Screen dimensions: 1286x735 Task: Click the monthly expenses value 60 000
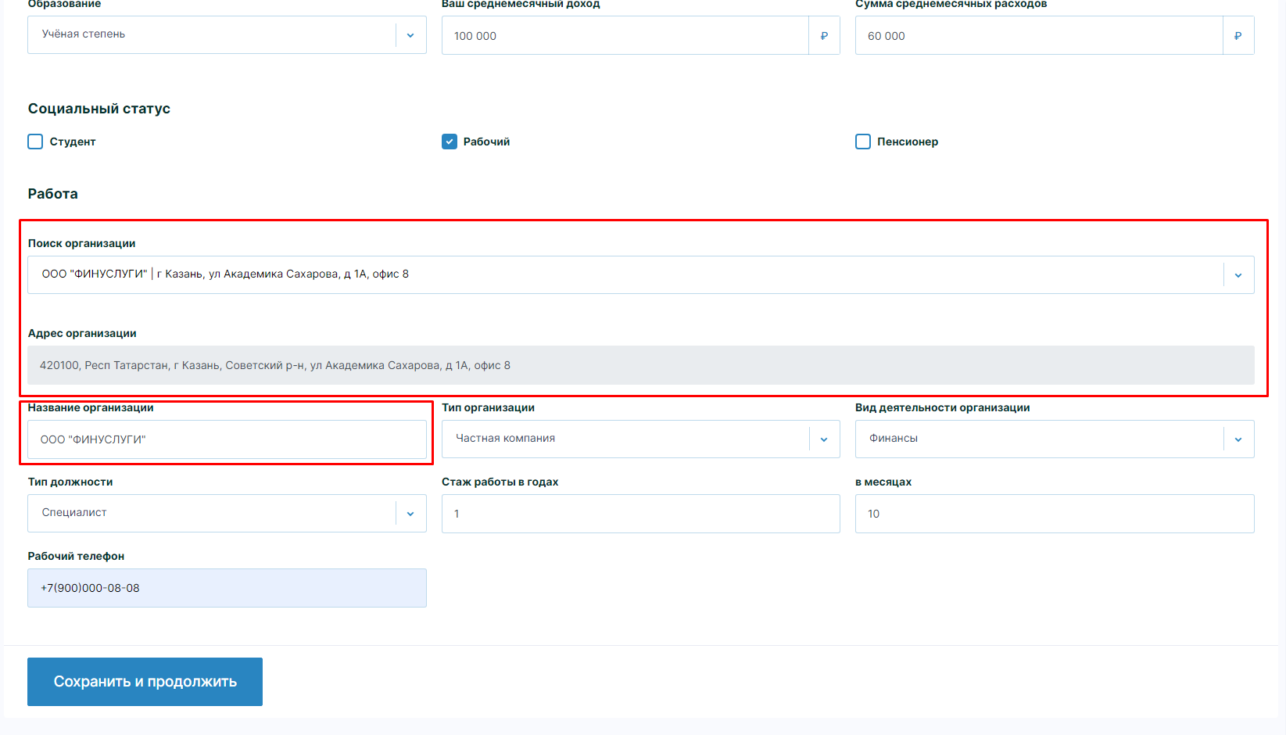(887, 36)
